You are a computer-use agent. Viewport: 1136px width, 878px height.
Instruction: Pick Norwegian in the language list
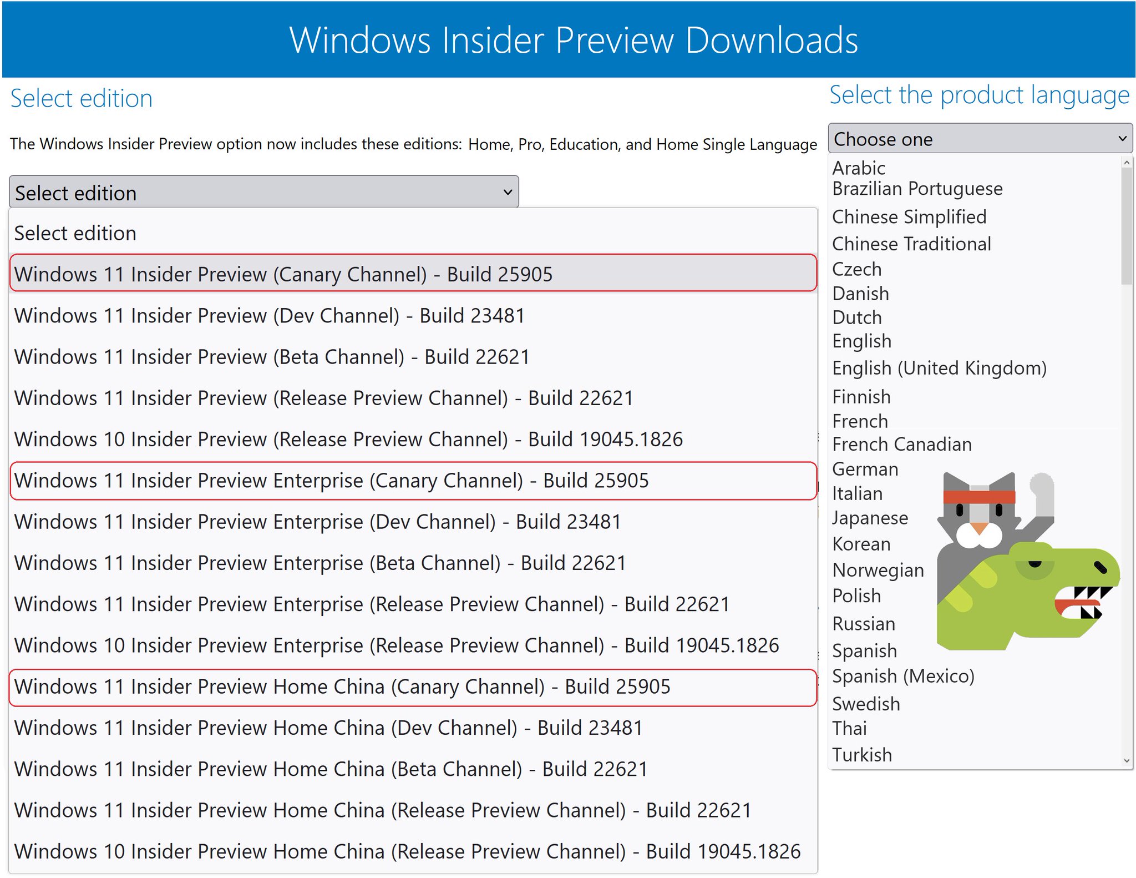(x=878, y=570)
